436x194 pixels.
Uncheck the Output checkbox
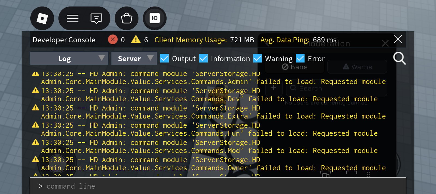tap(164, 58)
